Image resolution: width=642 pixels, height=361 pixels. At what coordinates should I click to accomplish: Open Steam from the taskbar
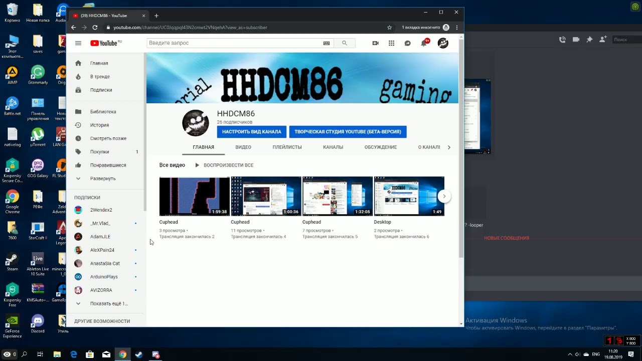(x=139, y=354)
